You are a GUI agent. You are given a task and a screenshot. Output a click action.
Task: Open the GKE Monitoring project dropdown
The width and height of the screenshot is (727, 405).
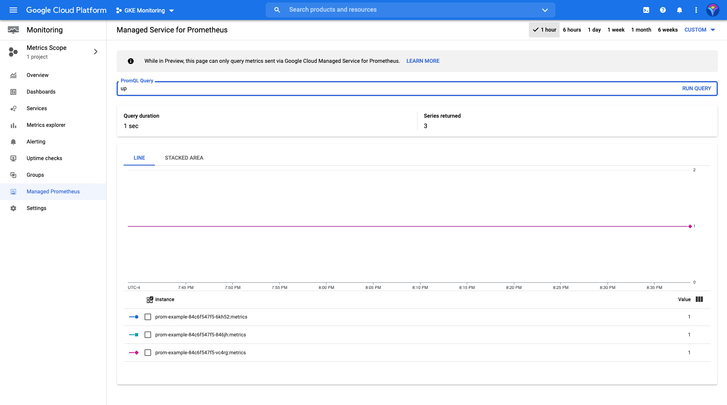(x=145, y=10)
